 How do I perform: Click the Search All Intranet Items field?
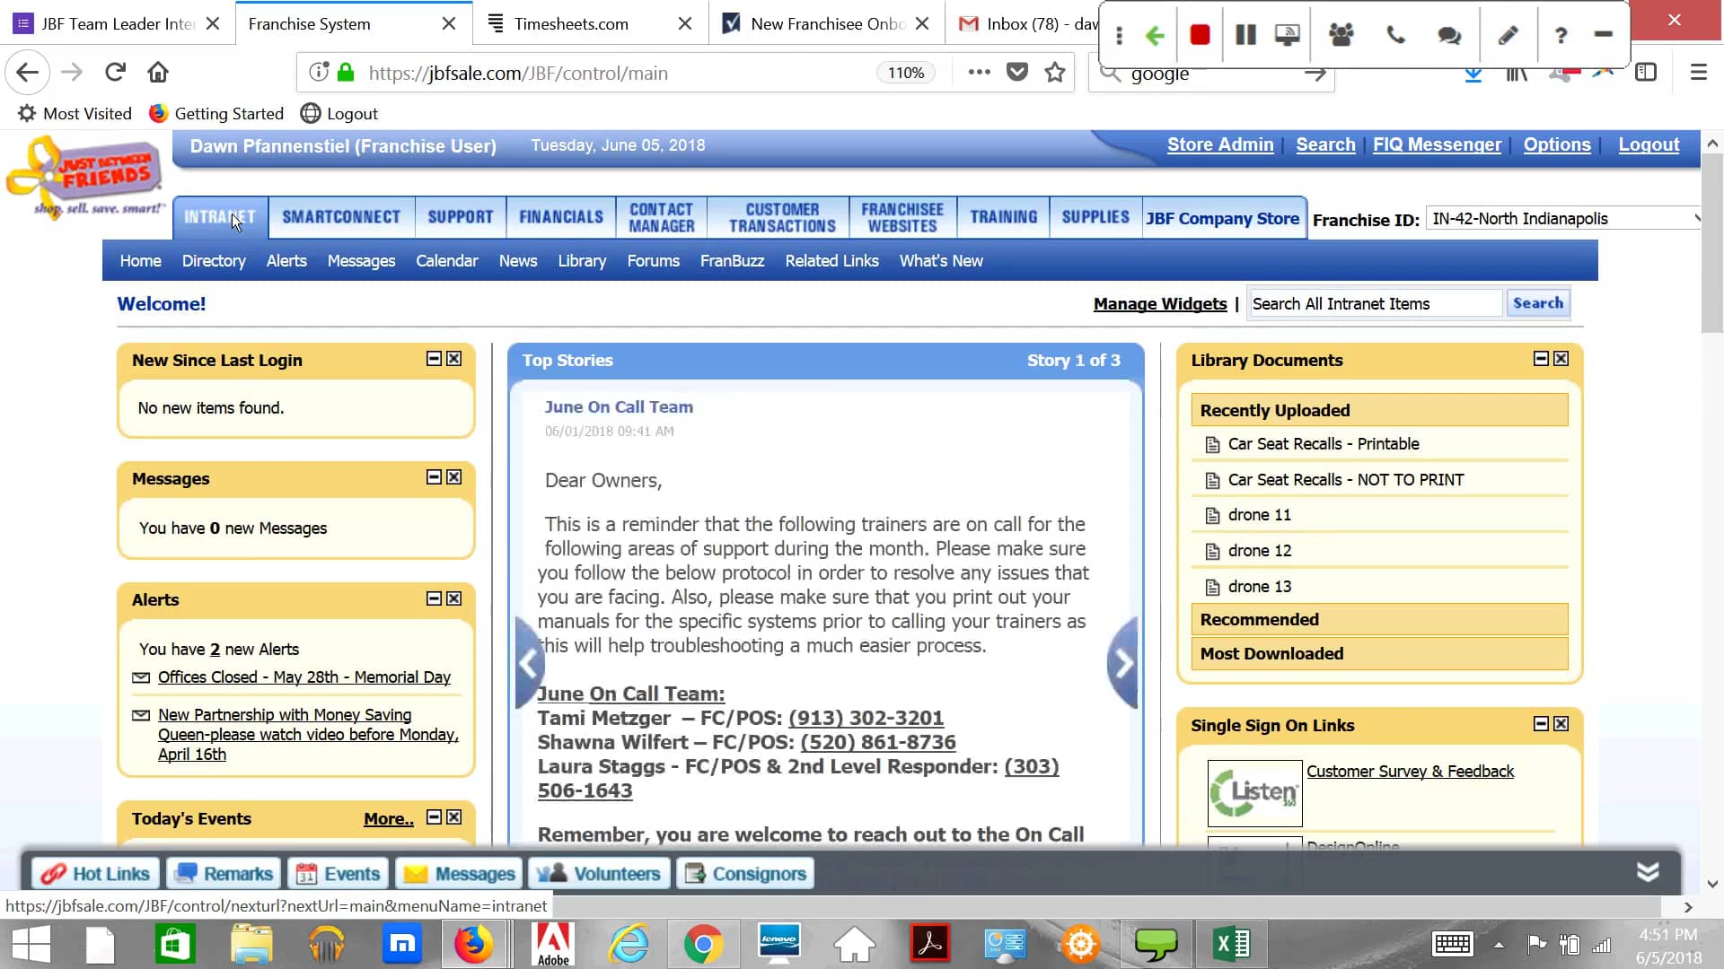(1374, 304)
